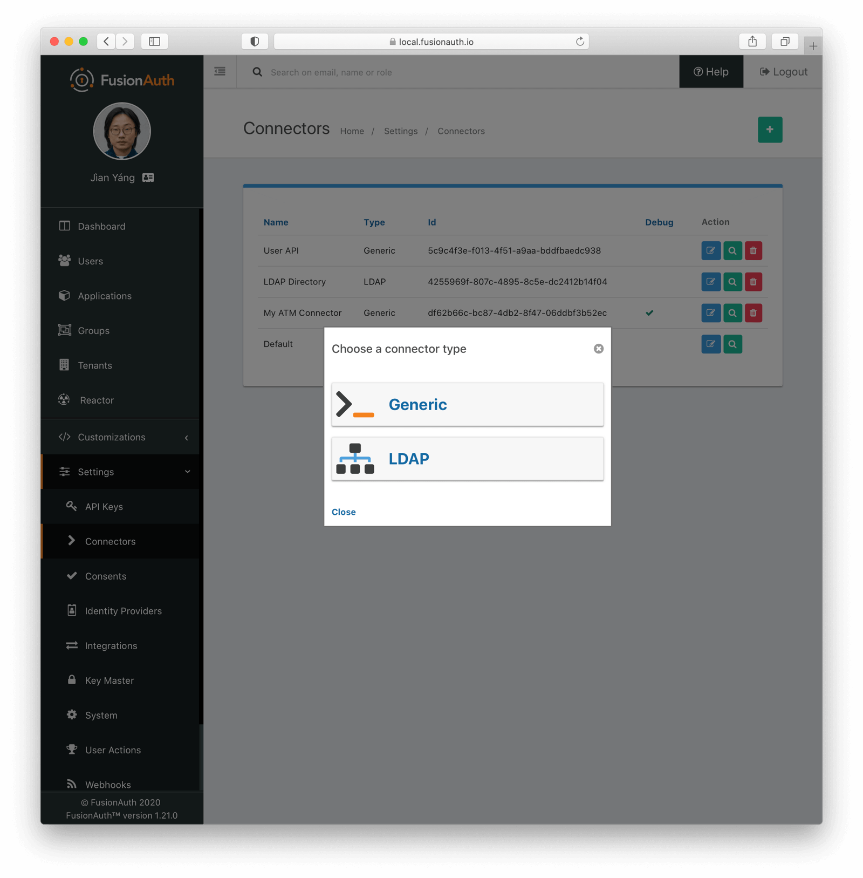Open Identity Providers settings
The width and height of the screenshot is (863, 878).
coord(120,611)
